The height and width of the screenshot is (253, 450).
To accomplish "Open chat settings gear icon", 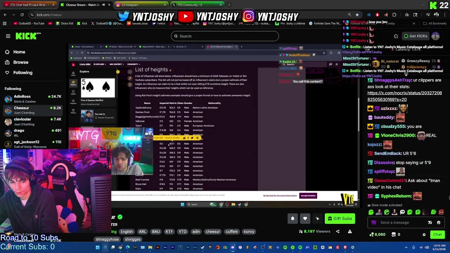I will [x=424, y=235].
